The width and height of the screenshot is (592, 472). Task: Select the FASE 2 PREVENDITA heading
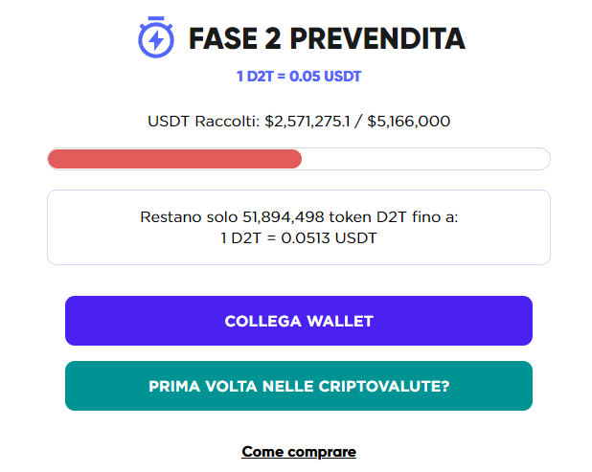pyautogui.click(x=327, y=38)
